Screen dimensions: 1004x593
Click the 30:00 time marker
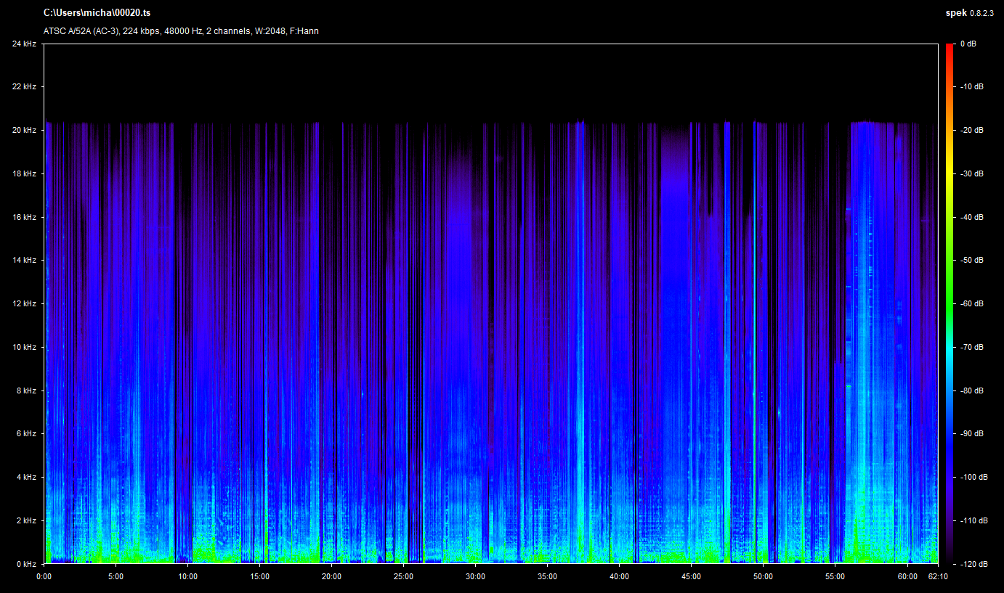pos(475,577)
